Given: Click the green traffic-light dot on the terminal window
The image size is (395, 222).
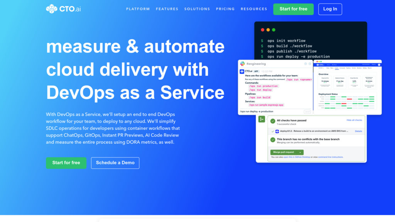Looking at the screenshot, I should 274,29.
